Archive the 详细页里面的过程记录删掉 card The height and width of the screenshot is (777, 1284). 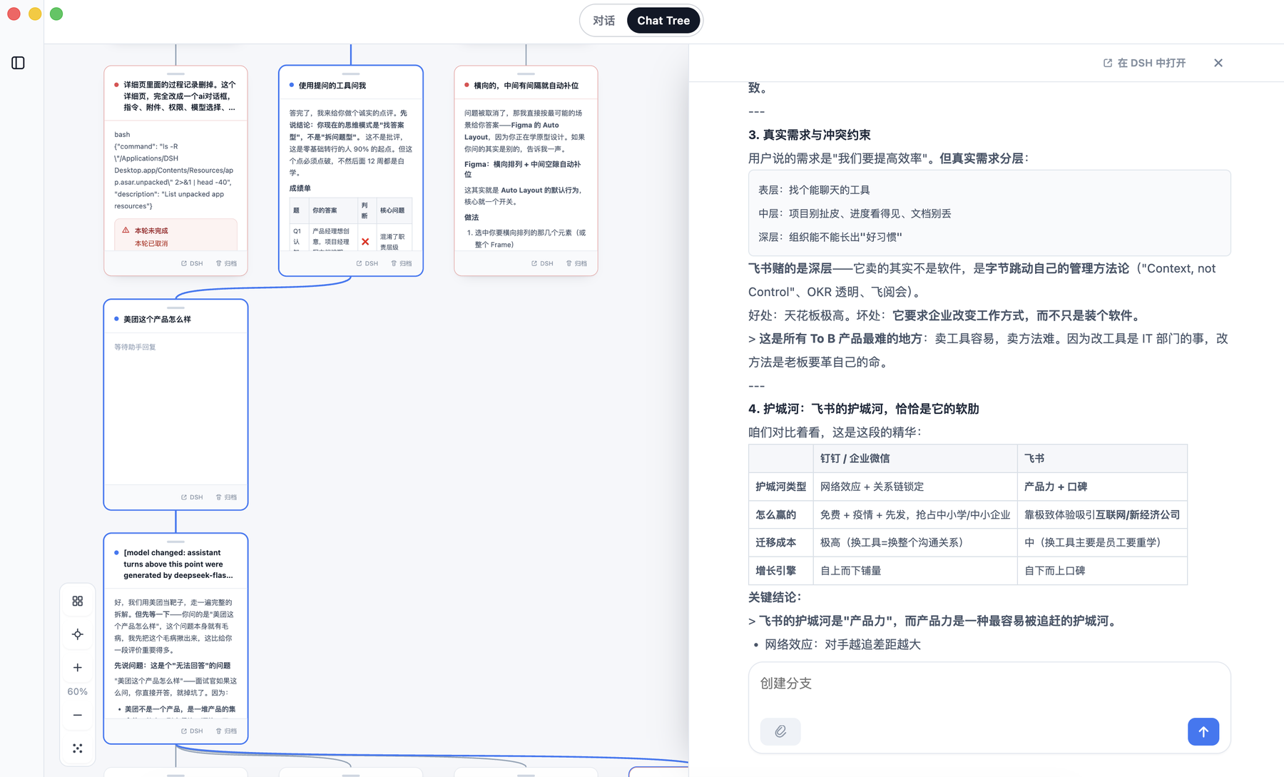click(226, 263)
